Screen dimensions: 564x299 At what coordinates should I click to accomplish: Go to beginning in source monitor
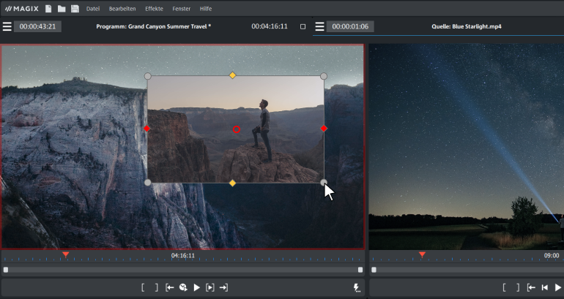(545, 287)
